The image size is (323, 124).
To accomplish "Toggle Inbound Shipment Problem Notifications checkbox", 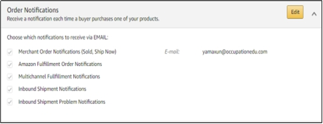I will click(x=10, y=102).
